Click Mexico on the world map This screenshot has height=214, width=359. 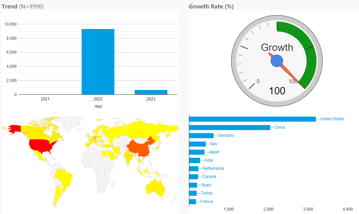[39, 156]
